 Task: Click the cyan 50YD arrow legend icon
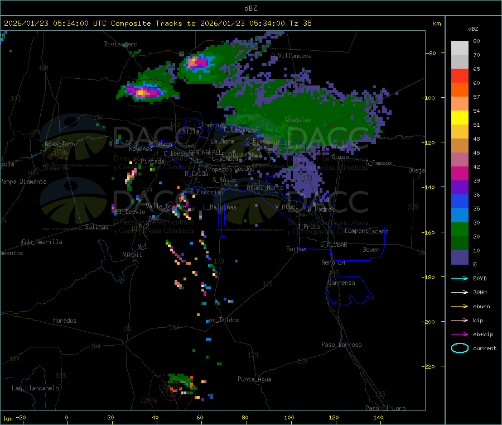pyautogui.click(x=460, y=278)
